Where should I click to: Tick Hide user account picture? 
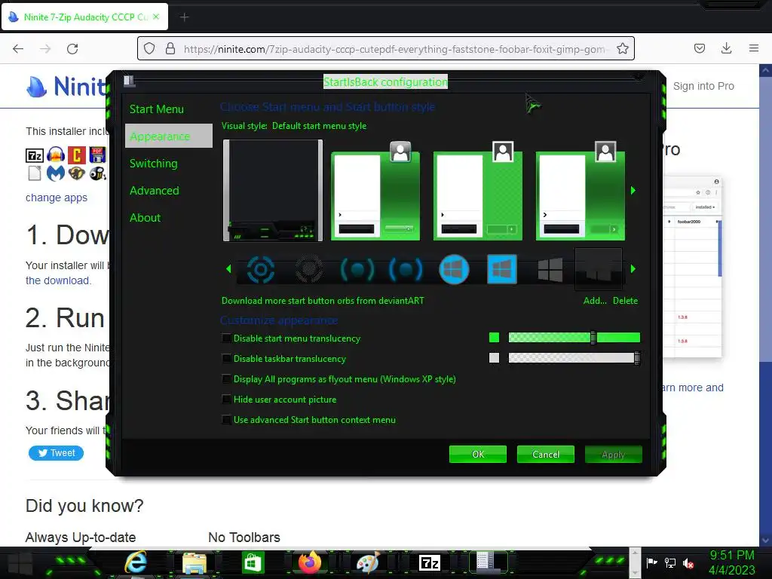(226, 400)
